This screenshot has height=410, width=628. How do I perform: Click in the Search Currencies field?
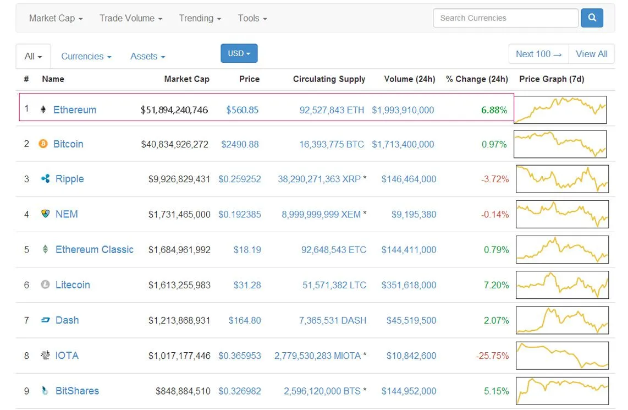(505, 18)
